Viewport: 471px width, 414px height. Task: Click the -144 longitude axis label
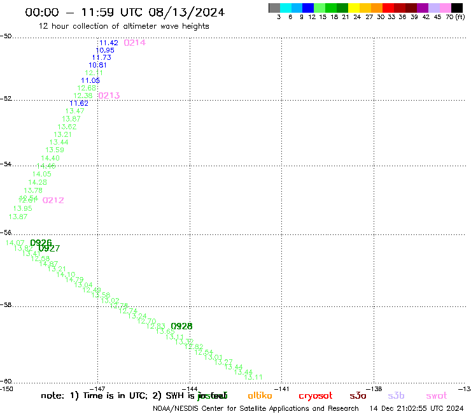(x=190, y=389)
